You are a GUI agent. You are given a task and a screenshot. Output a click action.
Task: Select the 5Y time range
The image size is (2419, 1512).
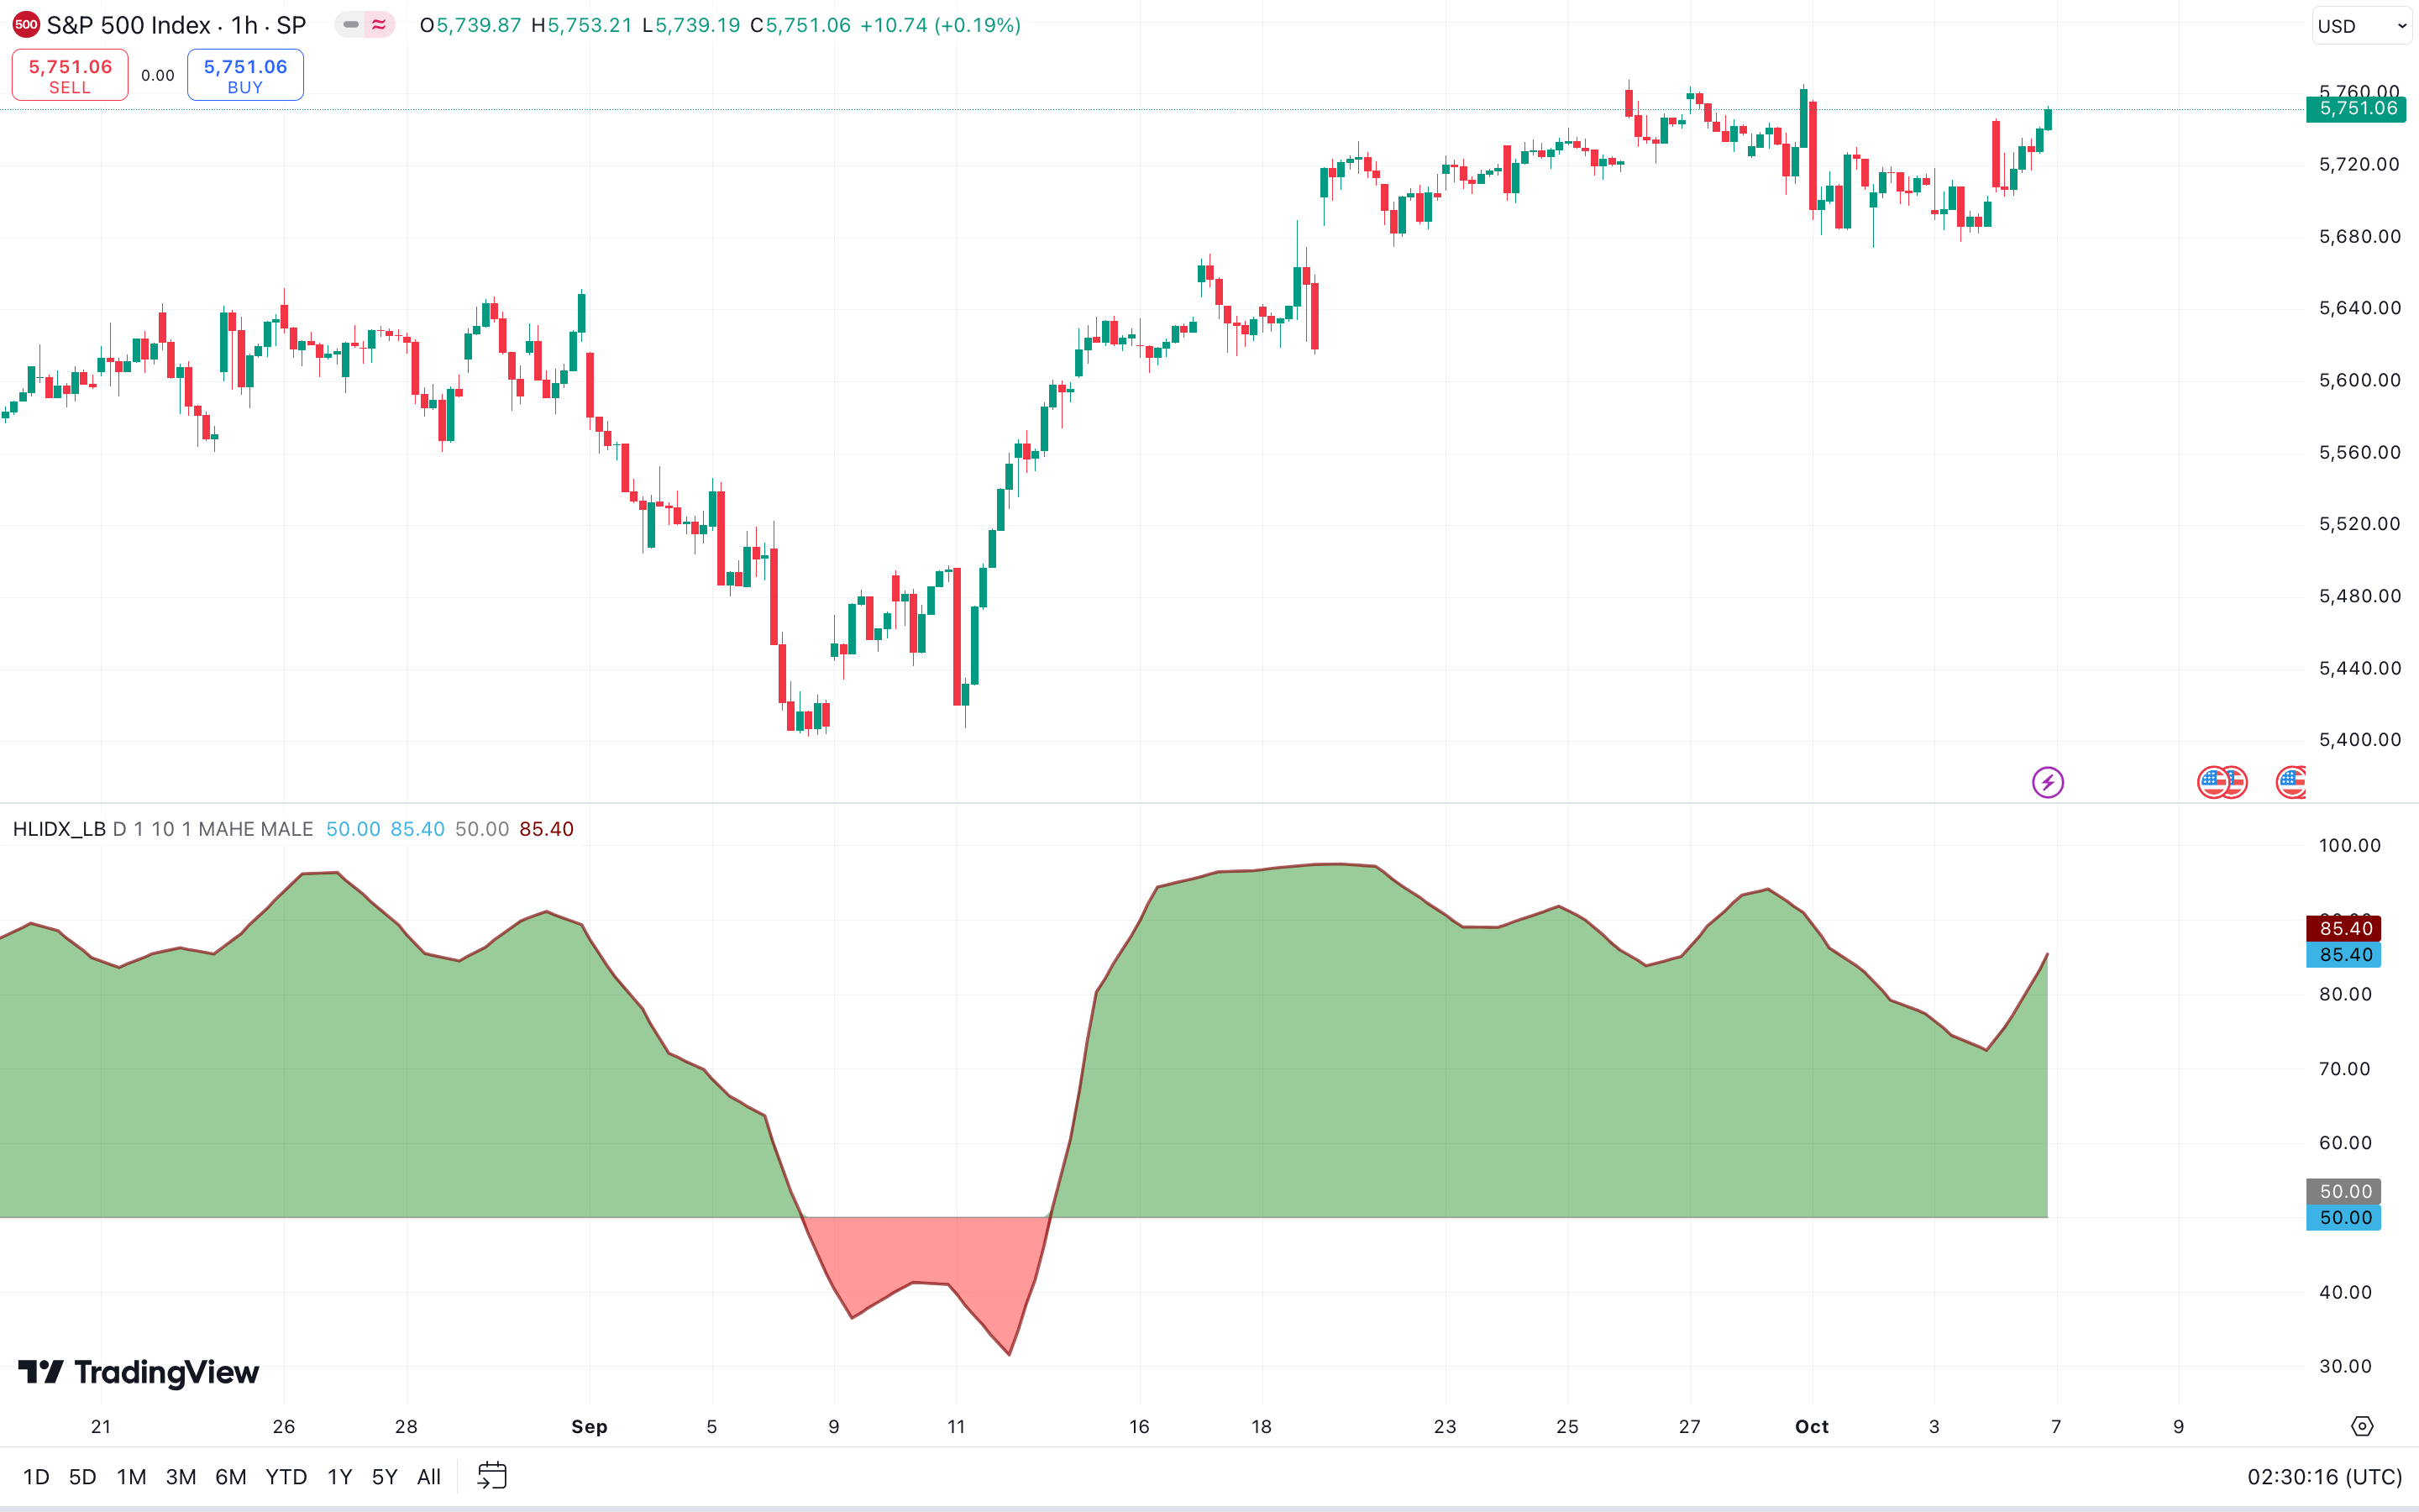(385, 1477)
